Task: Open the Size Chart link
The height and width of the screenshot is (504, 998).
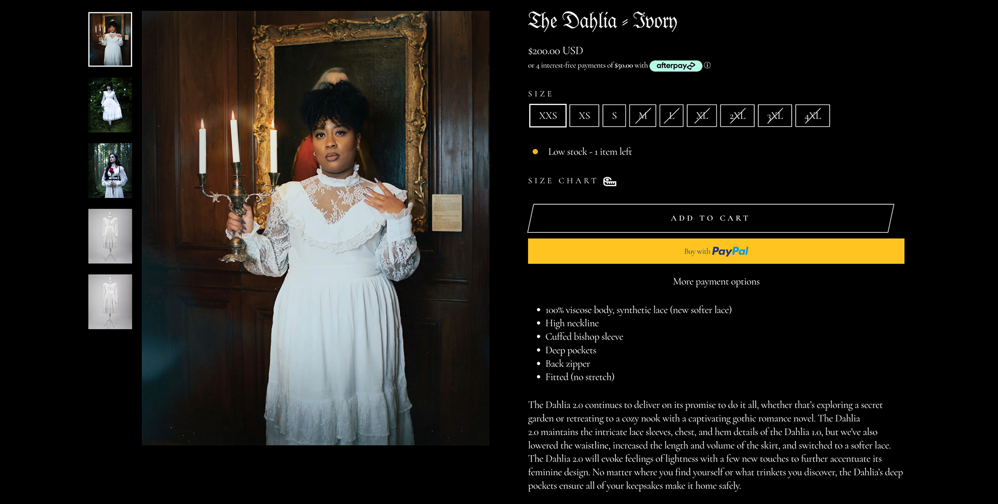Action: click(563, 181)
